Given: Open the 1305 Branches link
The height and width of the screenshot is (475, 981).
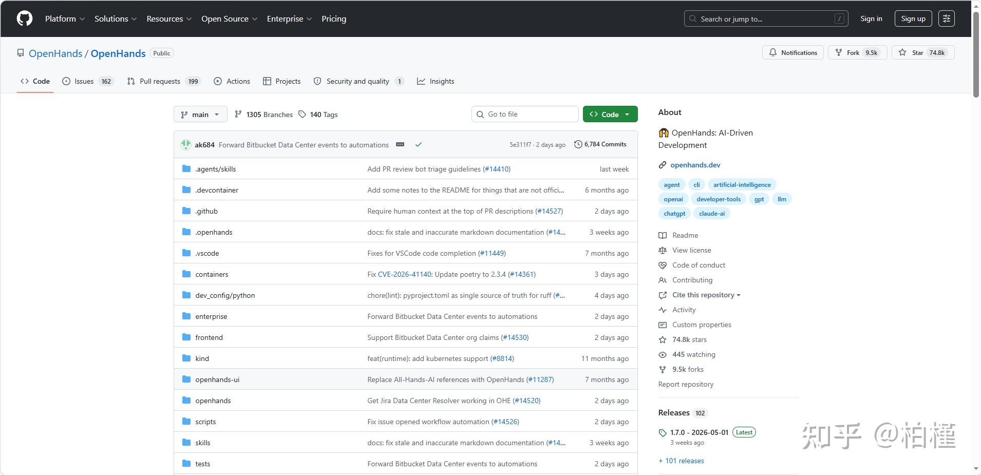Looking at the screenshot, I should (263, 115).
